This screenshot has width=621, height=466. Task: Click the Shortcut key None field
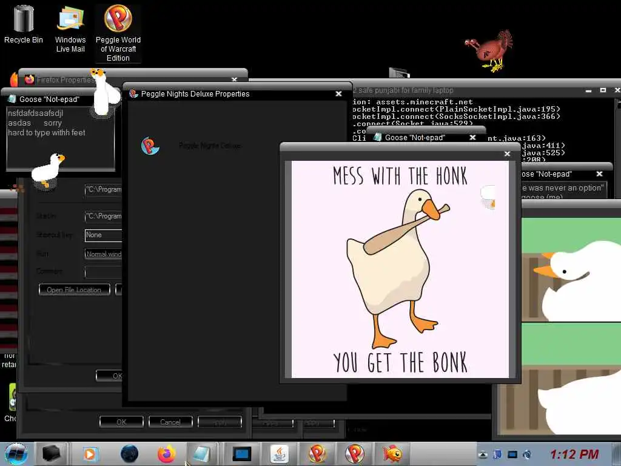click(x=103, y=235)
